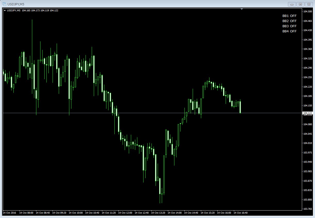Click the 103.870 price scale label
Viewport: 315px width, 218px height.
click(x=308, y=181)
